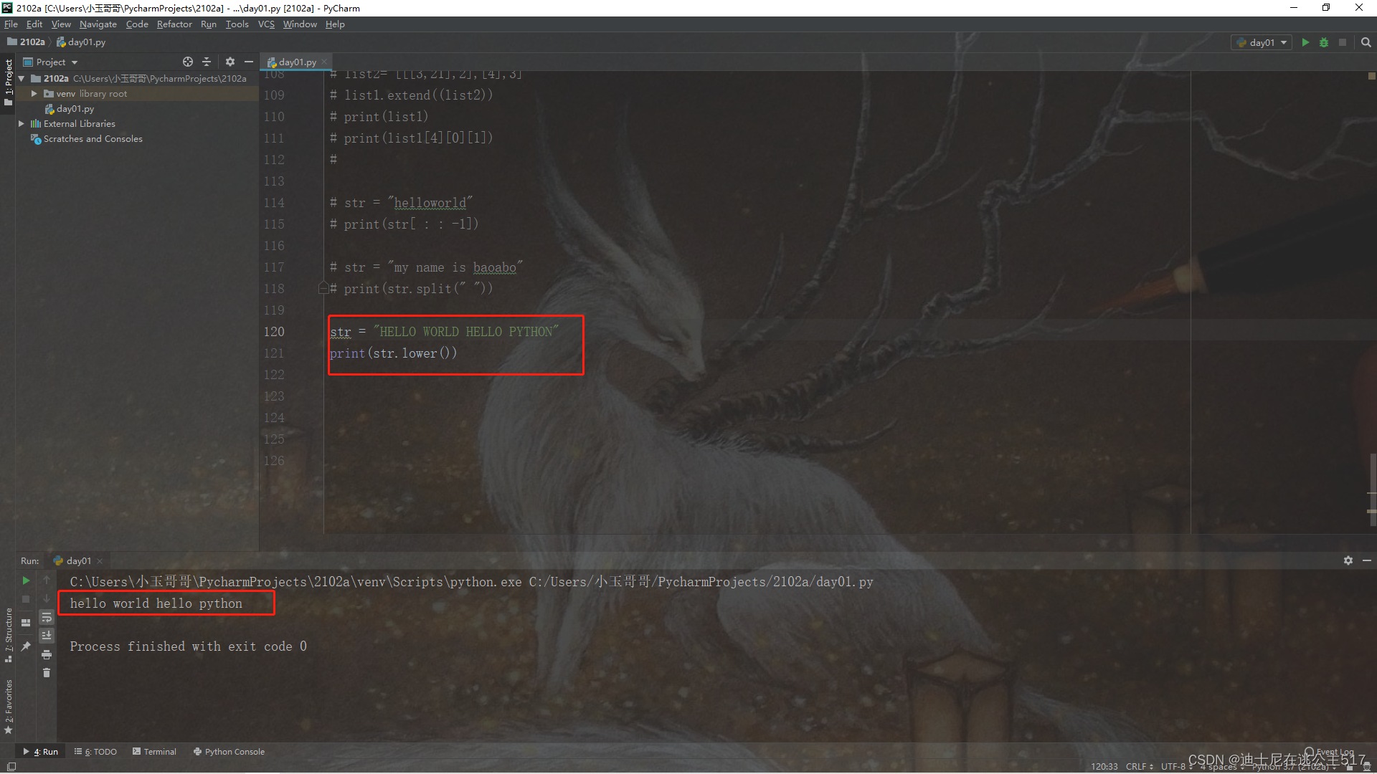
Task: Open Search Everywhere magnifier icon
Action: (x=1366, y=42)
